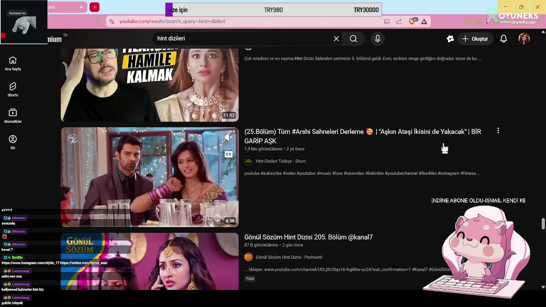This screenshot has height=307, width=546.
Task: Close the current YouTube browser tab
Action: pyautogui.click(x=81, y=7)
